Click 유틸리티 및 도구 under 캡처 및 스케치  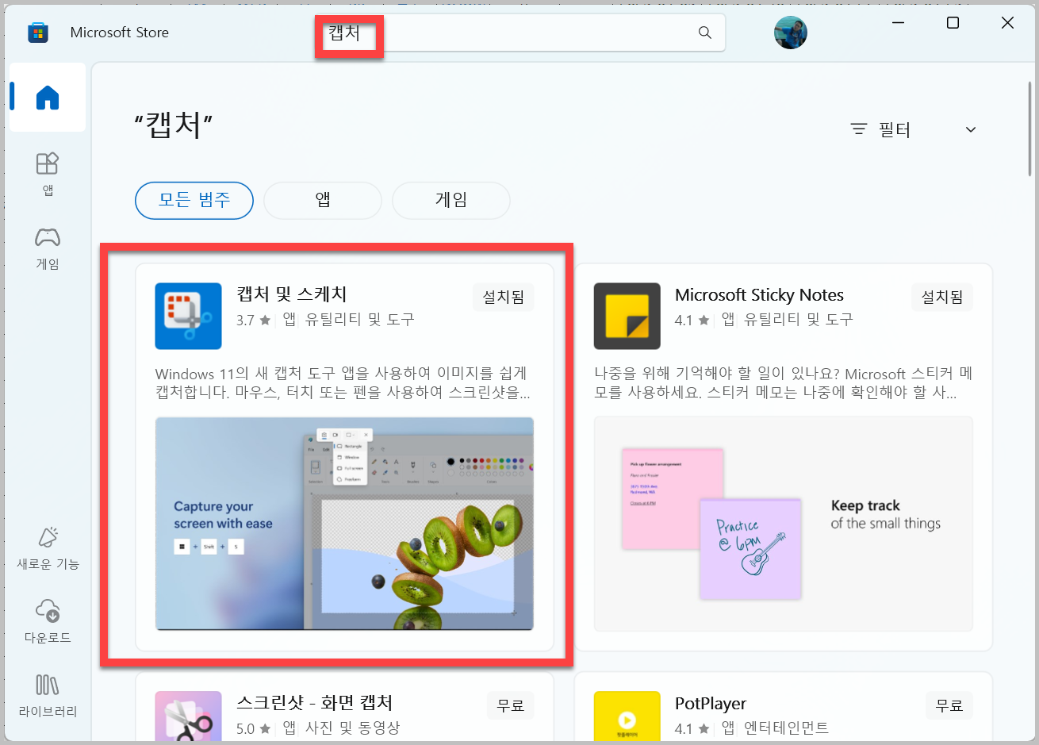coord(359,319)
